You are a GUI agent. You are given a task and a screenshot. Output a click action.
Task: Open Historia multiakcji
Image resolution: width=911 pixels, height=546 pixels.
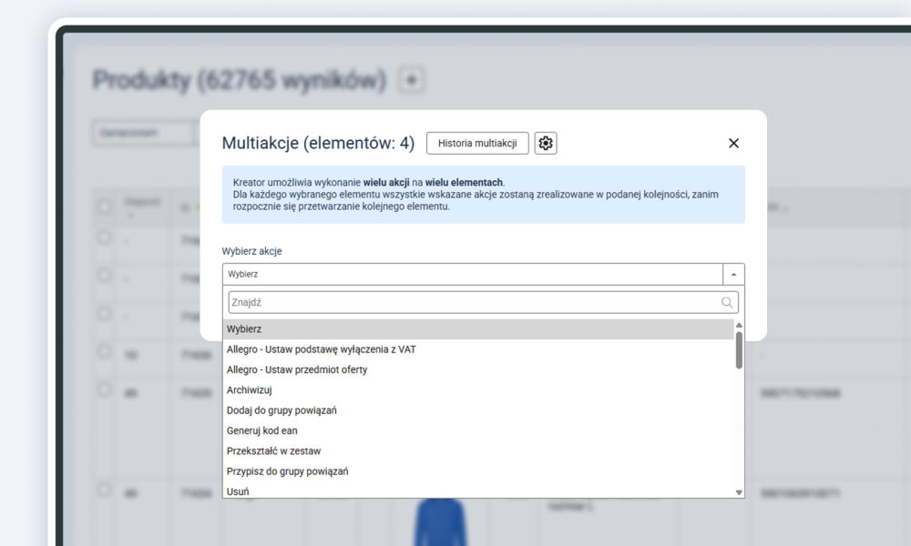(477, 143)
